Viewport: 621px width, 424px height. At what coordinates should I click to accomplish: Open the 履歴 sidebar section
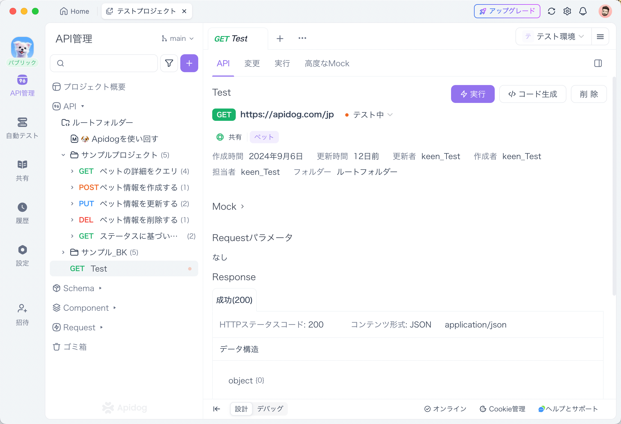(x=22, y=213)
